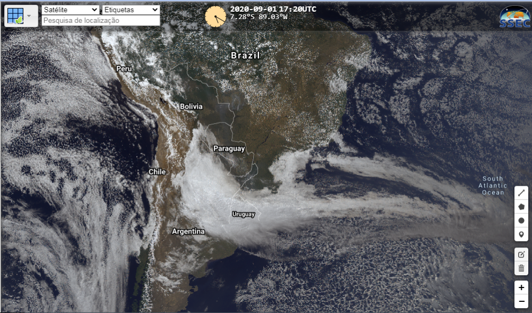Click the SSEC logo

[514, 17]
